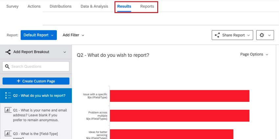Click the search magnifier icon
The image size is (279, 139).
pos(7,66)
